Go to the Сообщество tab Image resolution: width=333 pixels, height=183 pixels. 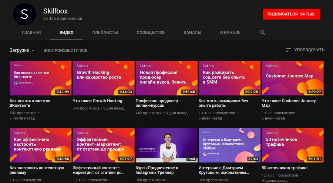pyautogui.click(x=151, y=32)
